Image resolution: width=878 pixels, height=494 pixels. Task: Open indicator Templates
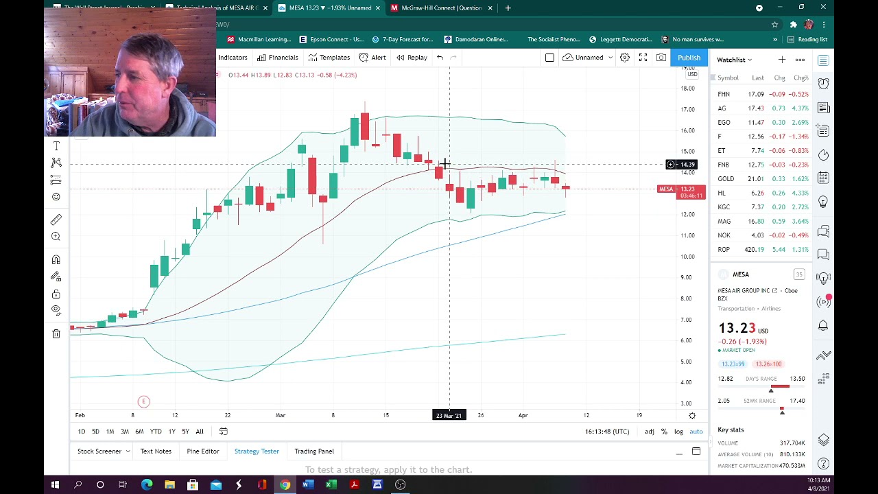[x=329, y=58]
